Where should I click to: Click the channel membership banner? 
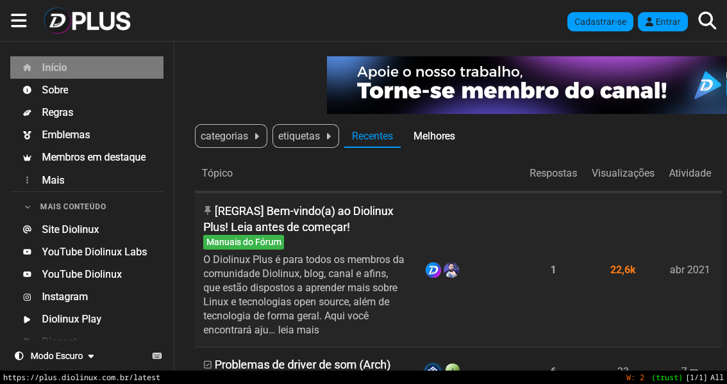526,85
